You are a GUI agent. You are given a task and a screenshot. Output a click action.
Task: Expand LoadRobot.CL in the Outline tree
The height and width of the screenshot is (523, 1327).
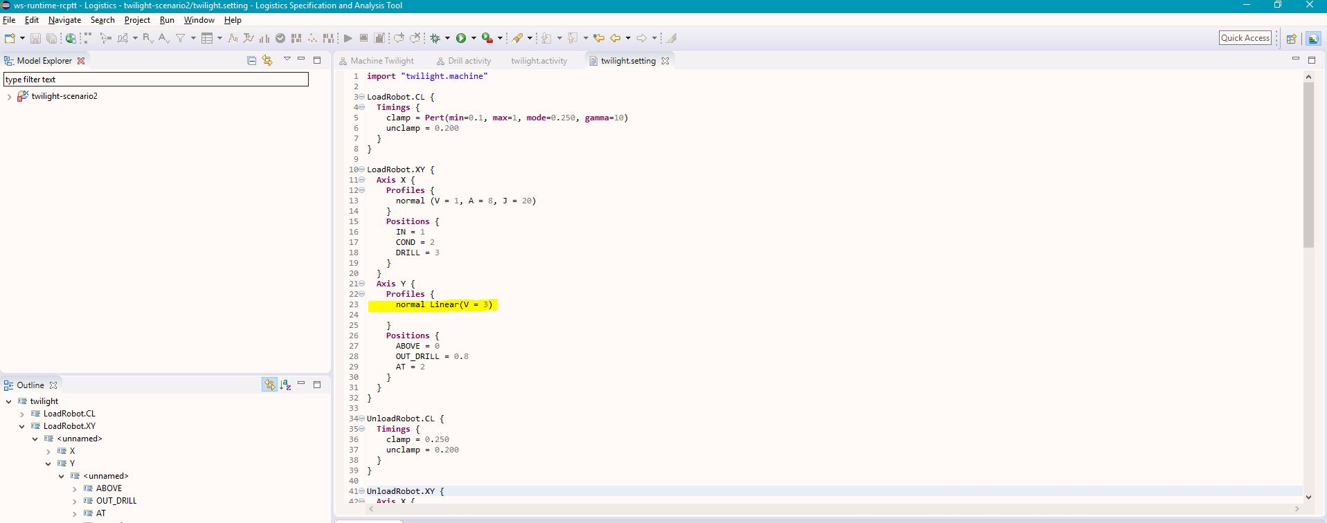22,414
